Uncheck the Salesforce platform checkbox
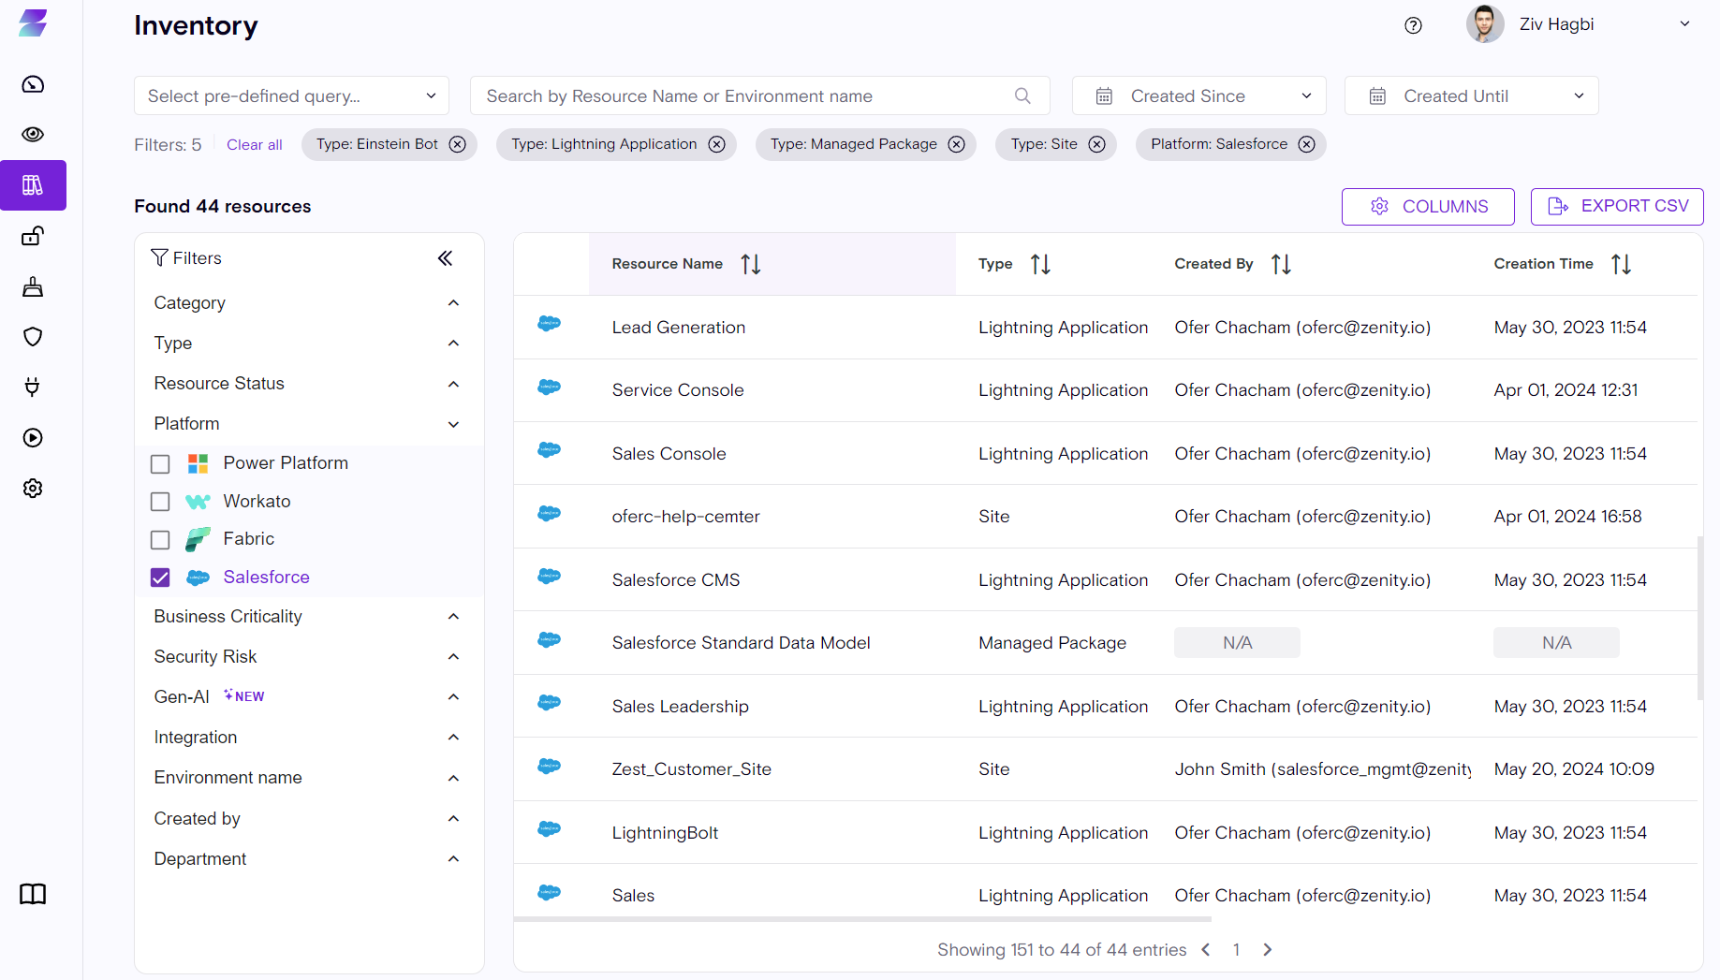The width and height of the screenshot is (1720, 980). pyautogui.click(x=160, y=578)
